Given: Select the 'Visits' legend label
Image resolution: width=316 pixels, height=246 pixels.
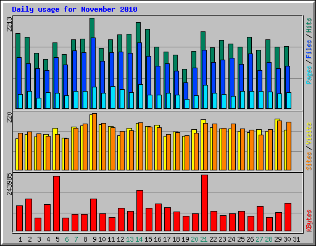Looking at the screenshot, I should coord(309,134).
